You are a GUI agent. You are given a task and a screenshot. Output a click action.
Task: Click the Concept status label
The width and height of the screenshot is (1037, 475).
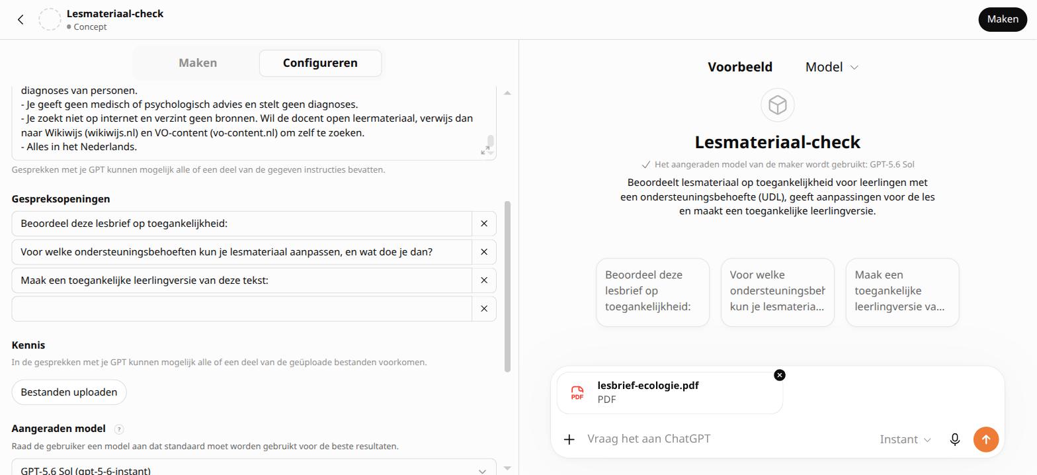87,27
